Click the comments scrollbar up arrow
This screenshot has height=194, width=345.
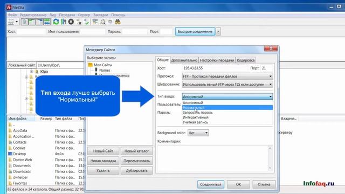click(x=270, y=148)
